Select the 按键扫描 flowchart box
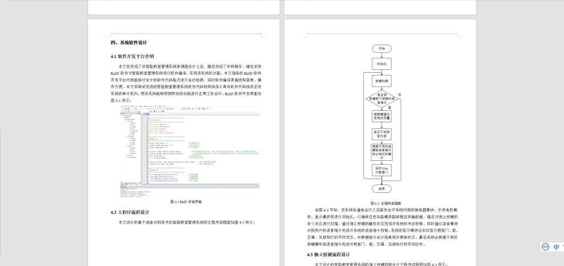Image resolution: width=564 pixels, height=266 pixels. (x=382, y=81)
